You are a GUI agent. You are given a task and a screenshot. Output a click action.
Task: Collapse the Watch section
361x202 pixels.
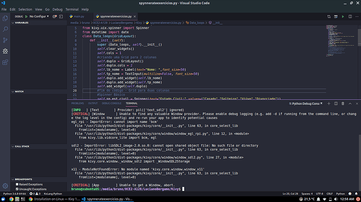(x=39, y=91)
